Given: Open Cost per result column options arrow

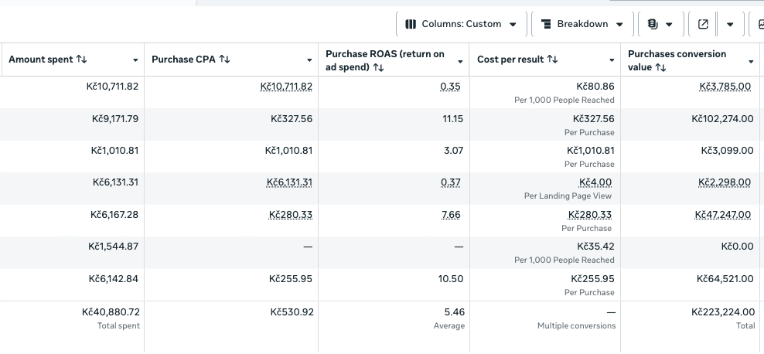Looking at the screenshot, I should [x=612, y=60].
